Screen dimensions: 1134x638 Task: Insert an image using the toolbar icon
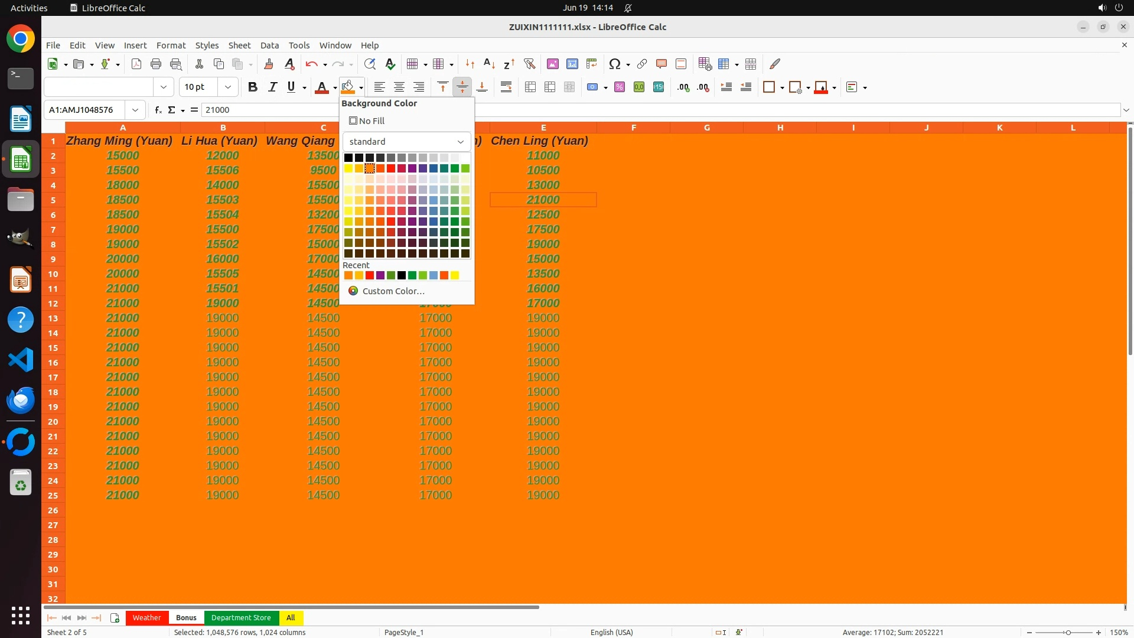[x=553, y=64]
